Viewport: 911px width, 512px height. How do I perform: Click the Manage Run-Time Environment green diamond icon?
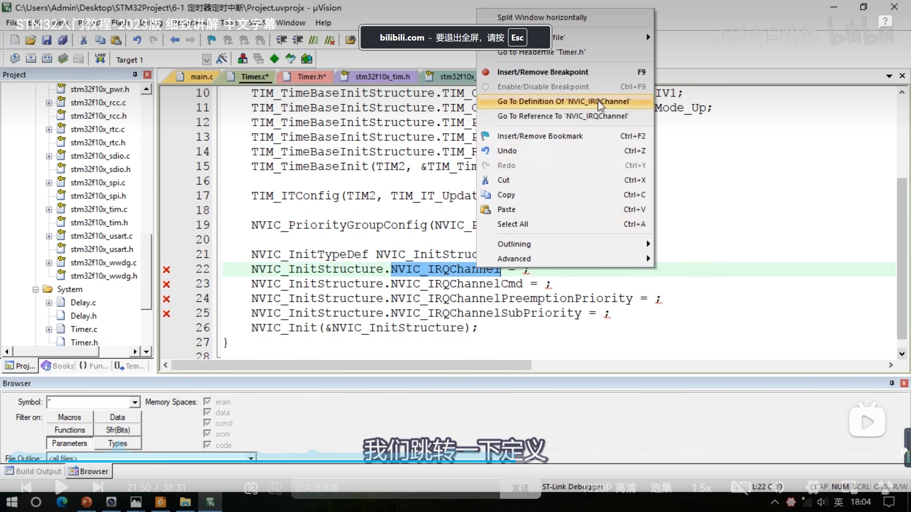[x=274, y=59]
